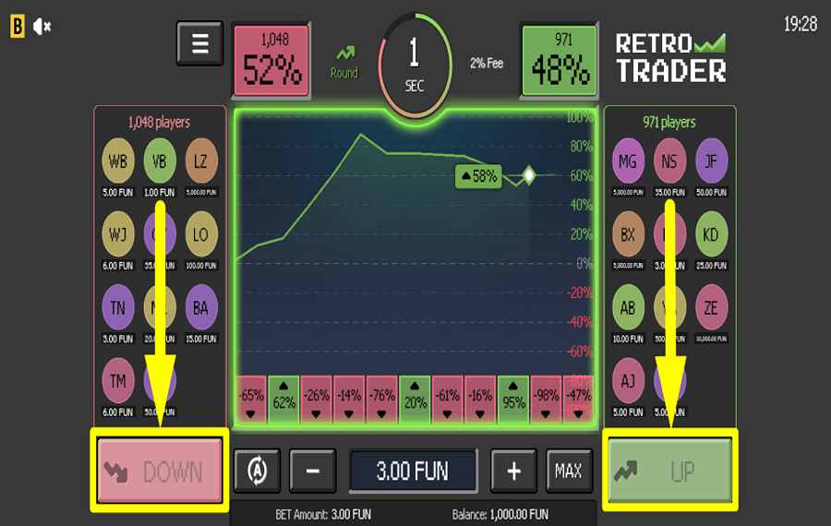Toggle the auto-bet A button
Viewport: 831px width, 526px height.
[x=257, y=471]
